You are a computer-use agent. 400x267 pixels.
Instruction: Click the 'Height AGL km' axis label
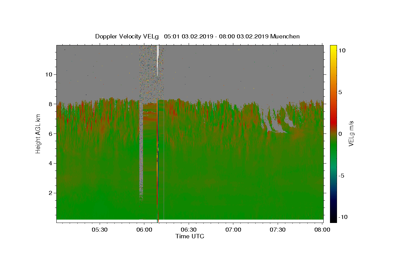click(38, 133)
